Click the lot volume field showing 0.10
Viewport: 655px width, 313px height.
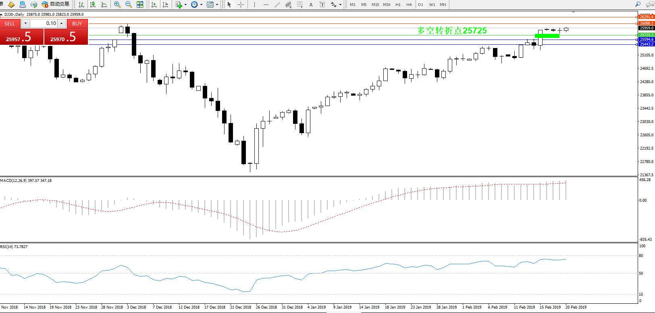[45, 23]
